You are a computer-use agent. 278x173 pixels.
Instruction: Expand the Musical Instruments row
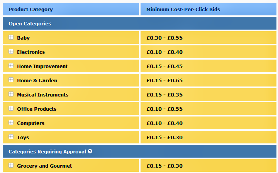[11, 95]
